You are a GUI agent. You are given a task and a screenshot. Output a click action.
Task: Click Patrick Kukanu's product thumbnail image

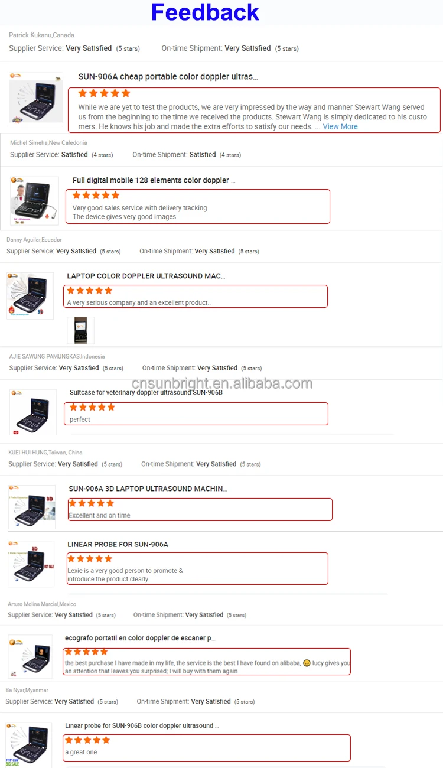point(35,99)
